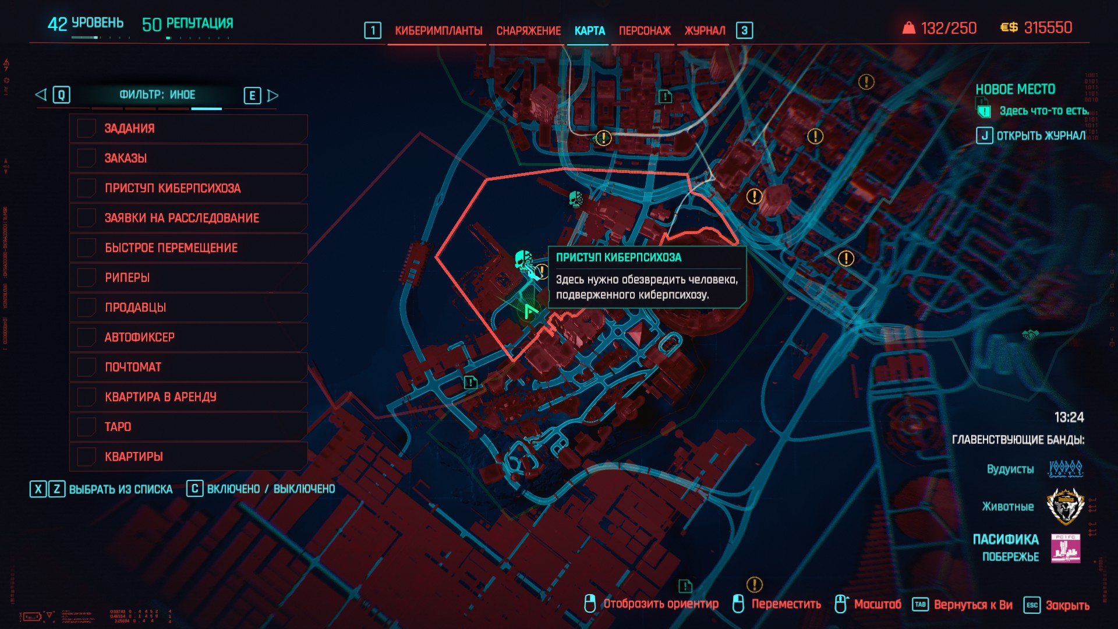1118x629 pixels.
Task: Toggle ПРИСТУП КИБЕРПСИХОЗА filter checkbox
Action: pos(86,188)
